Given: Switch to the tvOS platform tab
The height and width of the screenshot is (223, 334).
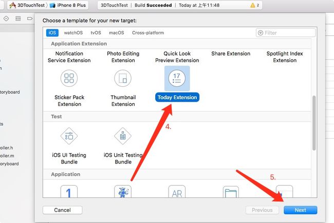Looking at the screenshot, I should pyautogui.click(x=96, y=32).
